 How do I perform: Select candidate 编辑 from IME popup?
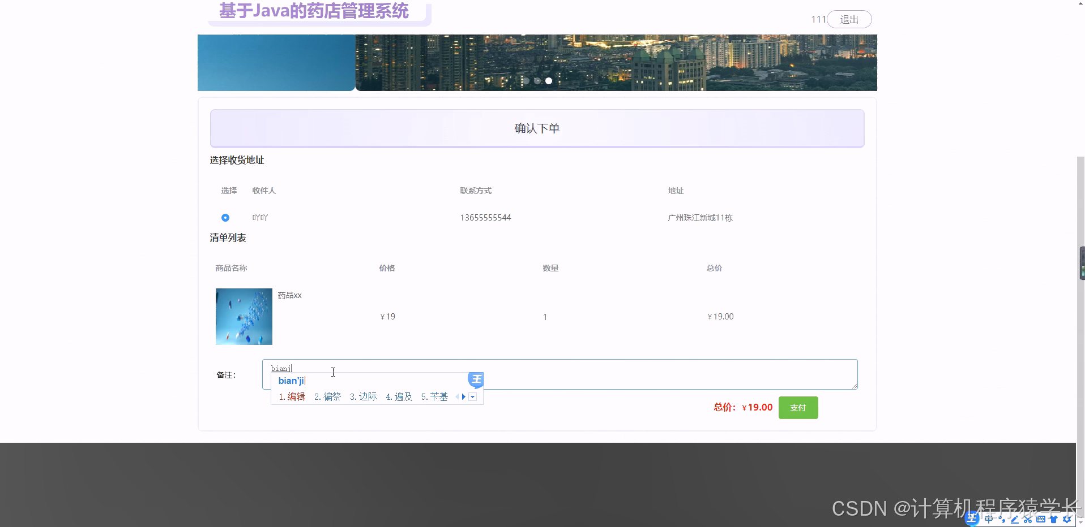(296, 396)
